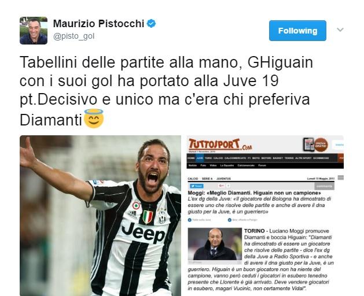Click the Google plus share icon
This screenshot has width=364, height=296.
[x=221, y=186]
